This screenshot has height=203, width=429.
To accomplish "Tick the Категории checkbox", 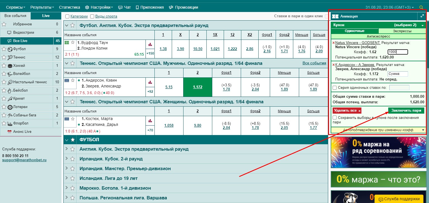I will pyautogui.click(x=67, y=16).
